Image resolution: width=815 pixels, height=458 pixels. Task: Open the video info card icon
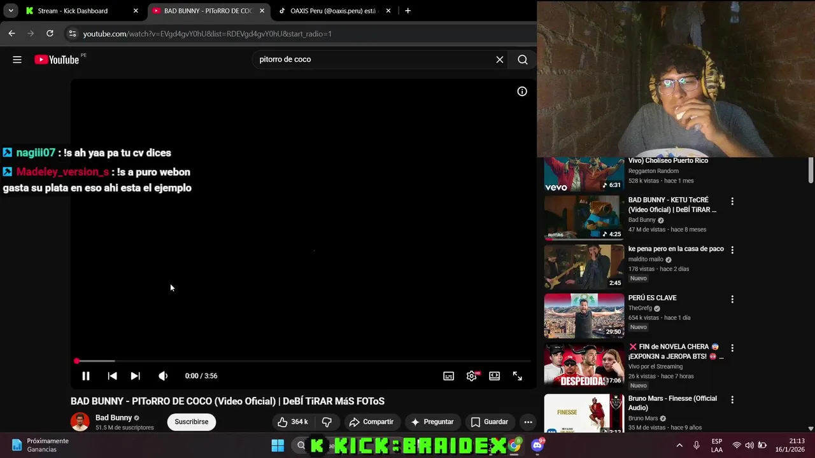[522, 92]
